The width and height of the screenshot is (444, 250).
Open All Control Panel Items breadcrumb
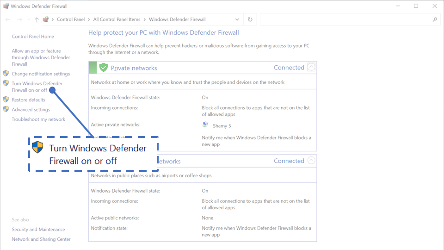point(117,19)
